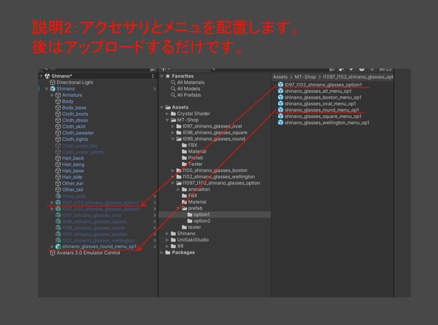Collapse the Shinano avatar object
Screen dimensions: 438x325
[47, 89]
